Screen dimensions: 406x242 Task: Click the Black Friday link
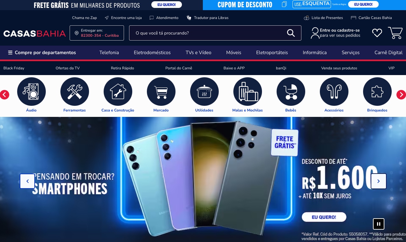click(x=14, y=68)
